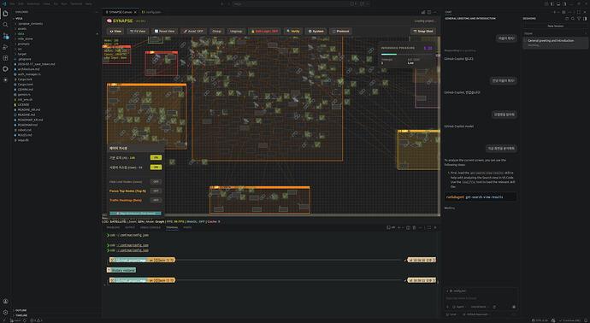
Task: Click the kill terminal trash icon
Action: point(414,227)
